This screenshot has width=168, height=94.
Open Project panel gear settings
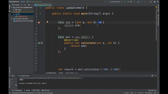click(x=29, y=5)
